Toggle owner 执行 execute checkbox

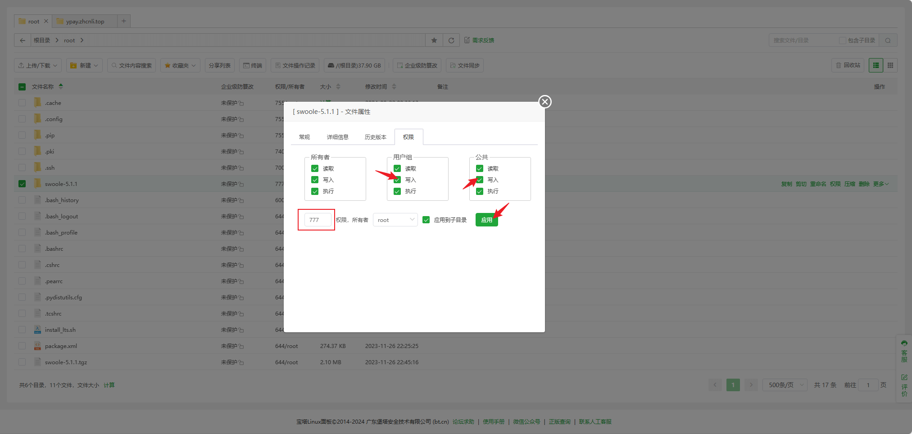pos(315,191)
